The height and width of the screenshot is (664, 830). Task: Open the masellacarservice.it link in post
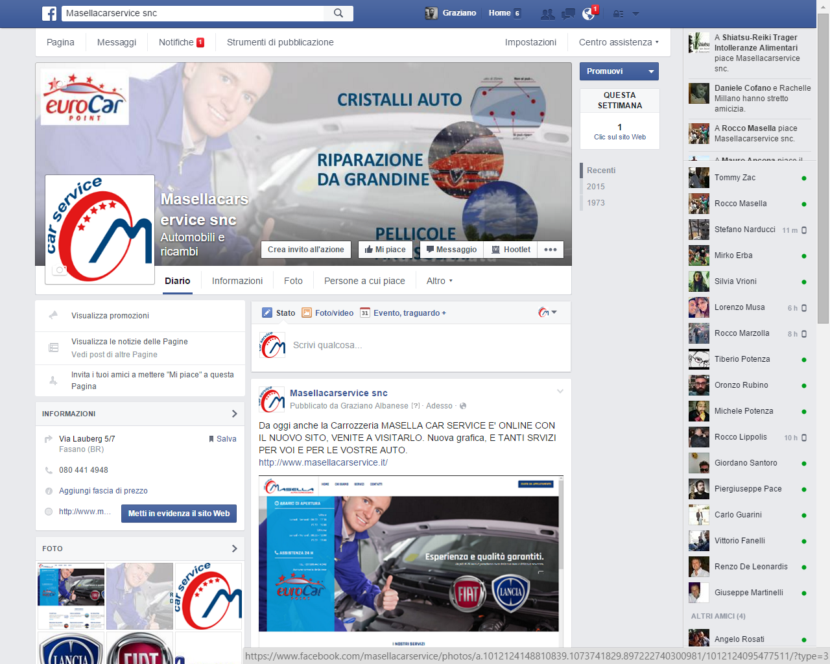point(323,462)
